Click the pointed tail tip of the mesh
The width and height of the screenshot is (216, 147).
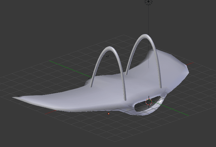click(x=13, y=97)
